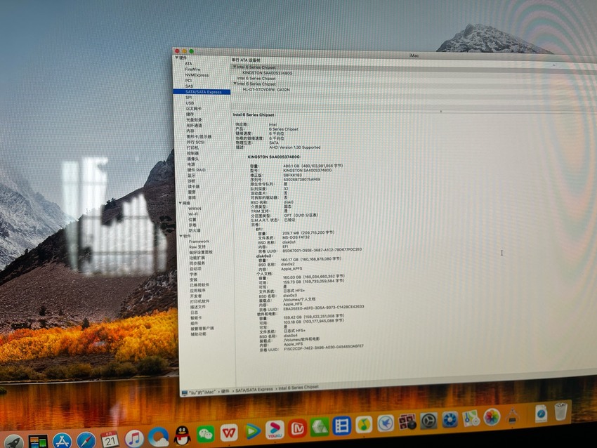This screenshot has height=448, width=597.
Task: Collapse chipset node containing KINGSTON SA400S37480G
Action: click(x=235, y=67)
